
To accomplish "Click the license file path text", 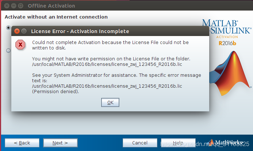I will 107,64.
